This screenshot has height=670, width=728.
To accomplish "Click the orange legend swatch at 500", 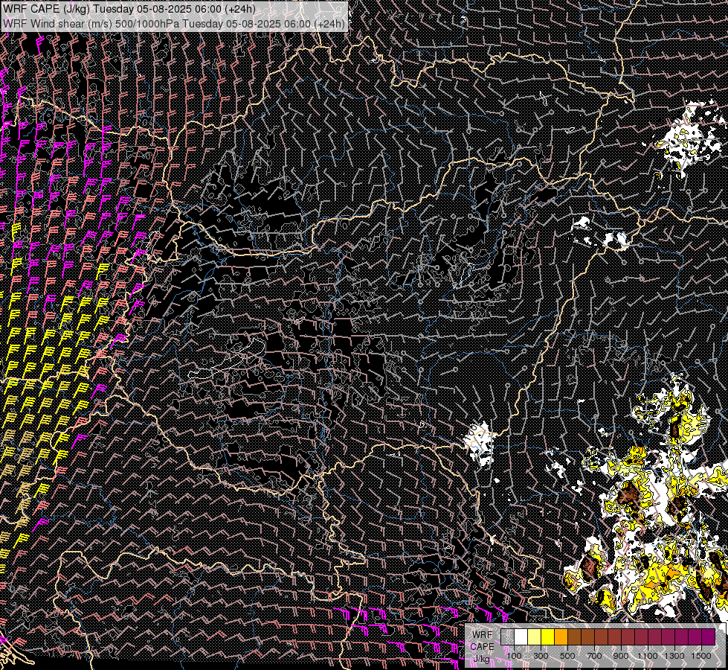I will point(561,636).
